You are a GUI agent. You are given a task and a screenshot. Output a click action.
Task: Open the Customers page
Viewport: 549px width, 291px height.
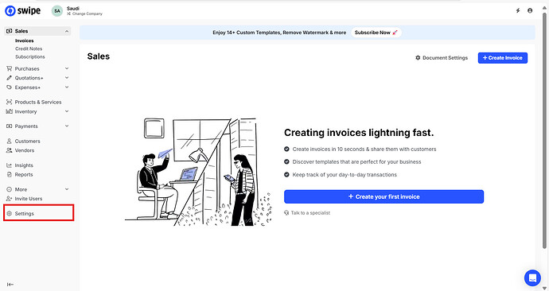pyautogui.click(x=27, y=141)
